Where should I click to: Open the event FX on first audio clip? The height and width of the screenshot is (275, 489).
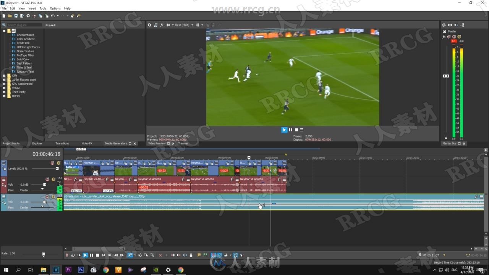click(x=75, y=179)
